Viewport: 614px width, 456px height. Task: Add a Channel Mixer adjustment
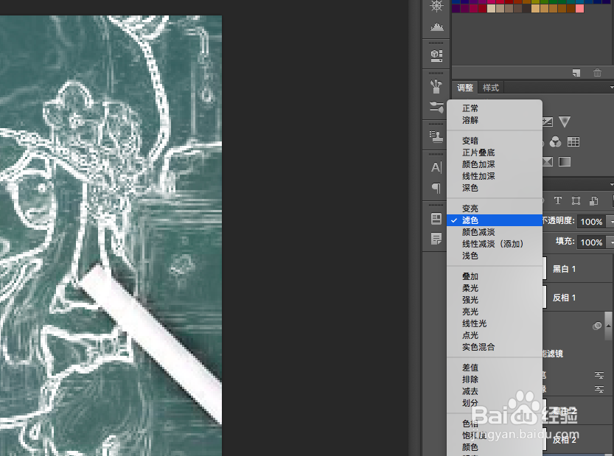click(555, 141)
